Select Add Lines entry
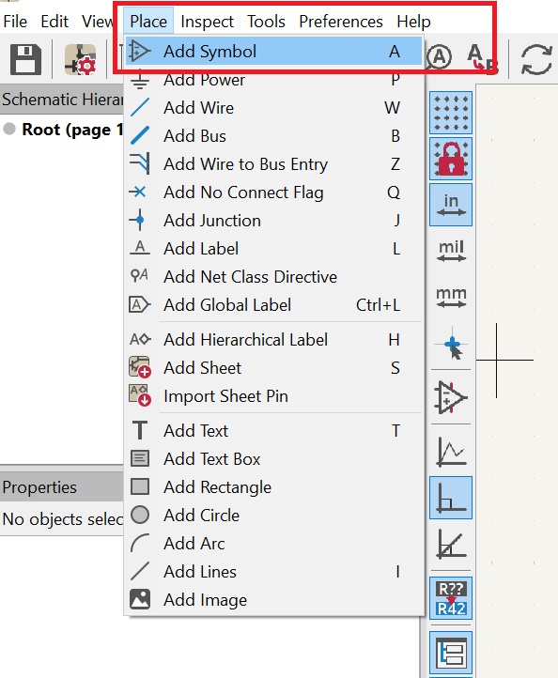This screenshot has height=678, width=558. click(x=273, y=572)
